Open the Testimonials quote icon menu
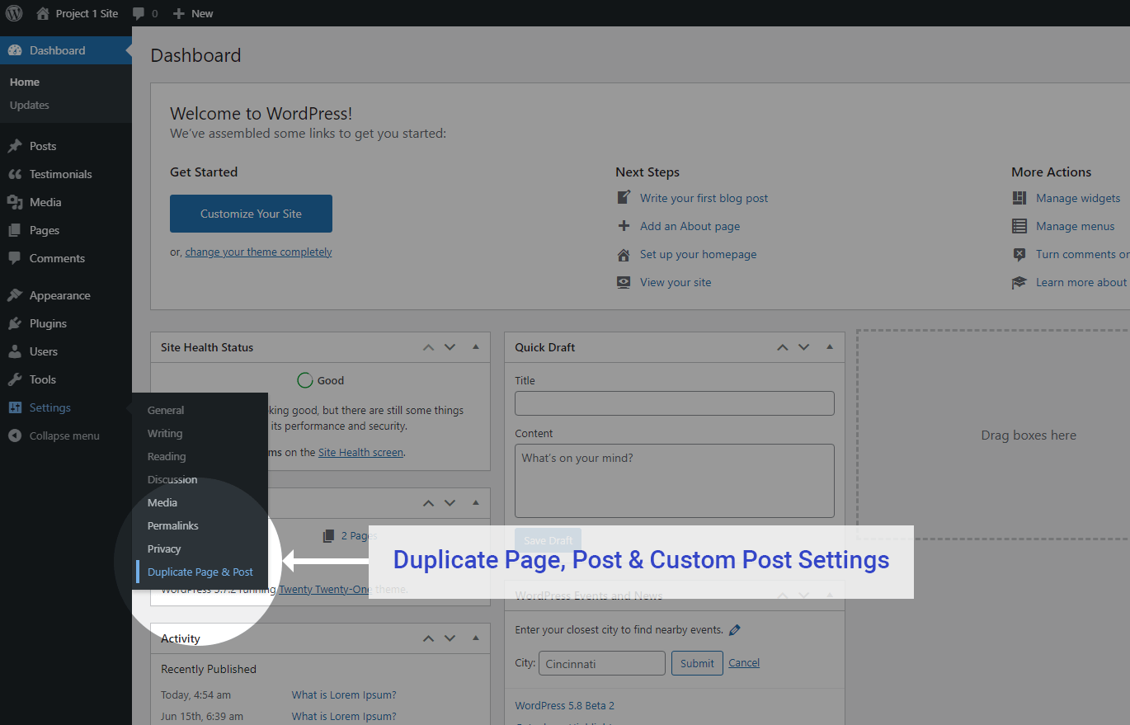Viewport: 1130px width, 725px height. click(x=15, y=174)
